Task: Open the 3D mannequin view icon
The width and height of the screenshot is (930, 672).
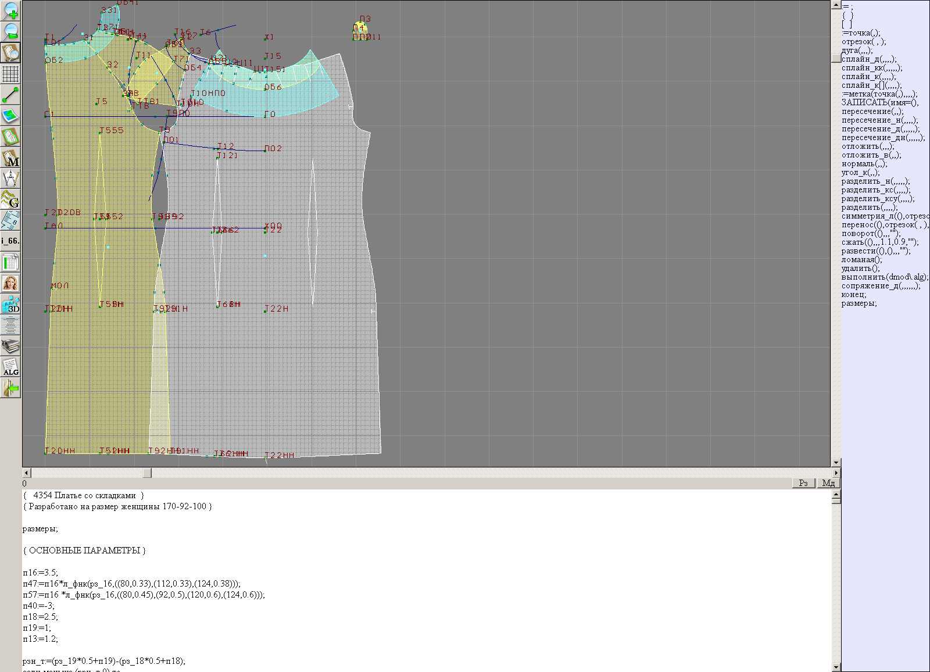Action: tap(10, 305)
